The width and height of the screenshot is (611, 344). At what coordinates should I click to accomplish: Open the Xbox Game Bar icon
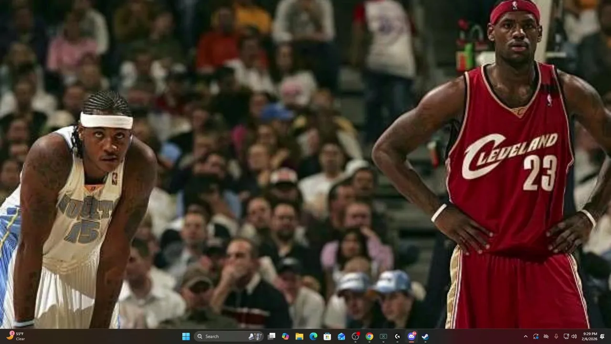383,336
